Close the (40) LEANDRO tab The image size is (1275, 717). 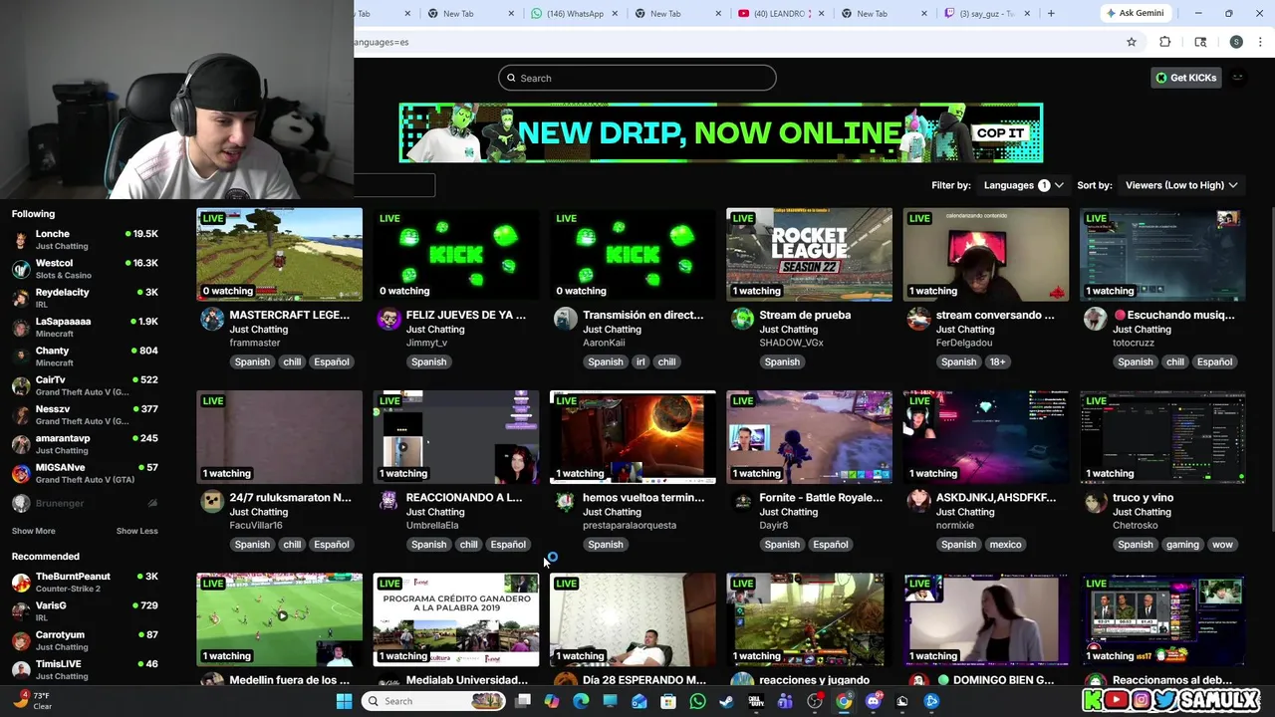[x=822, y=13]
